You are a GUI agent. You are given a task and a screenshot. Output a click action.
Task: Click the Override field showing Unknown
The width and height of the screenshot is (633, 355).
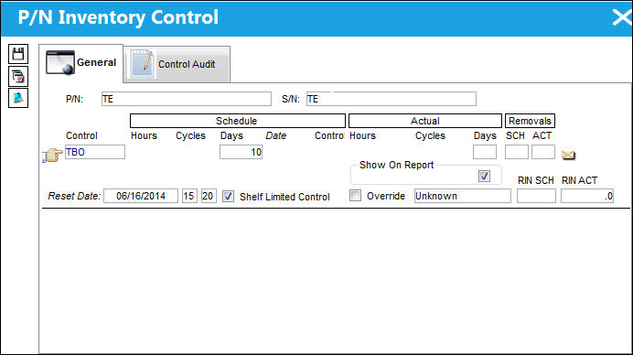coord(463,196)
